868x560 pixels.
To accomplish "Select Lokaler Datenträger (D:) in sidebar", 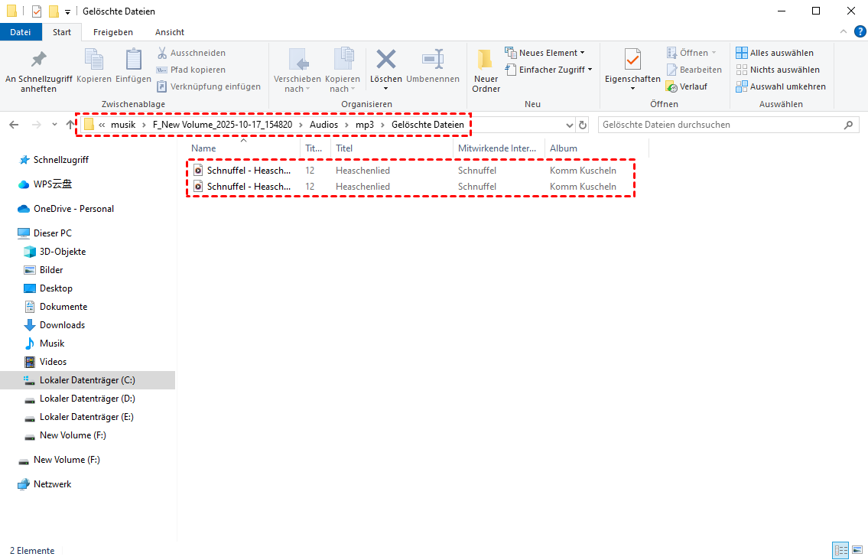I will point(86,399).
